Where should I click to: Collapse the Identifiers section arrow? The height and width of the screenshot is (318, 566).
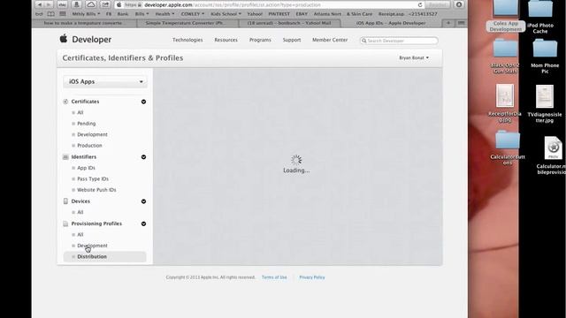coord(143,157)
